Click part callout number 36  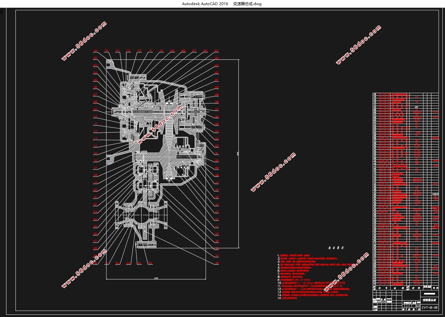(x=217, y=263)
